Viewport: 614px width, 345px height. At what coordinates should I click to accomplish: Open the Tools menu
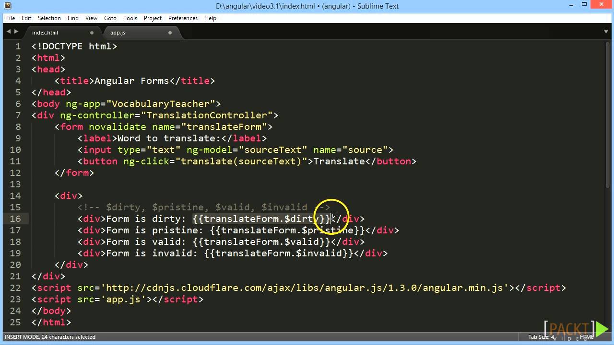[x=130, y=18]
